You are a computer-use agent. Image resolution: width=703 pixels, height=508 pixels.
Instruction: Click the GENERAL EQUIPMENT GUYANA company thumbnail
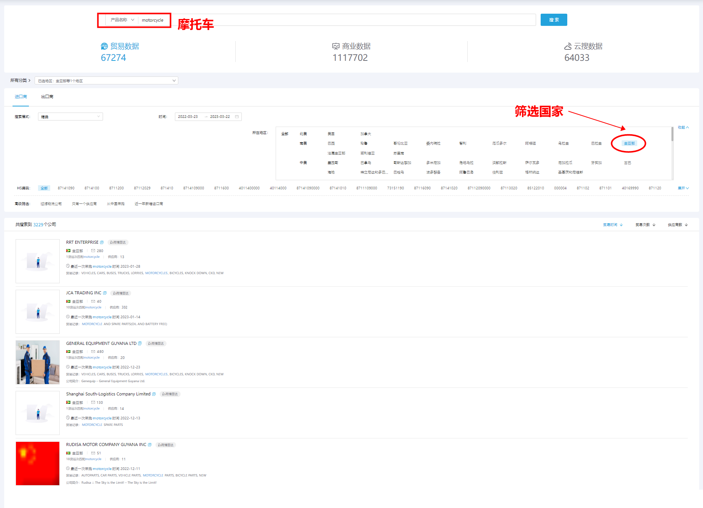[38, 362]
